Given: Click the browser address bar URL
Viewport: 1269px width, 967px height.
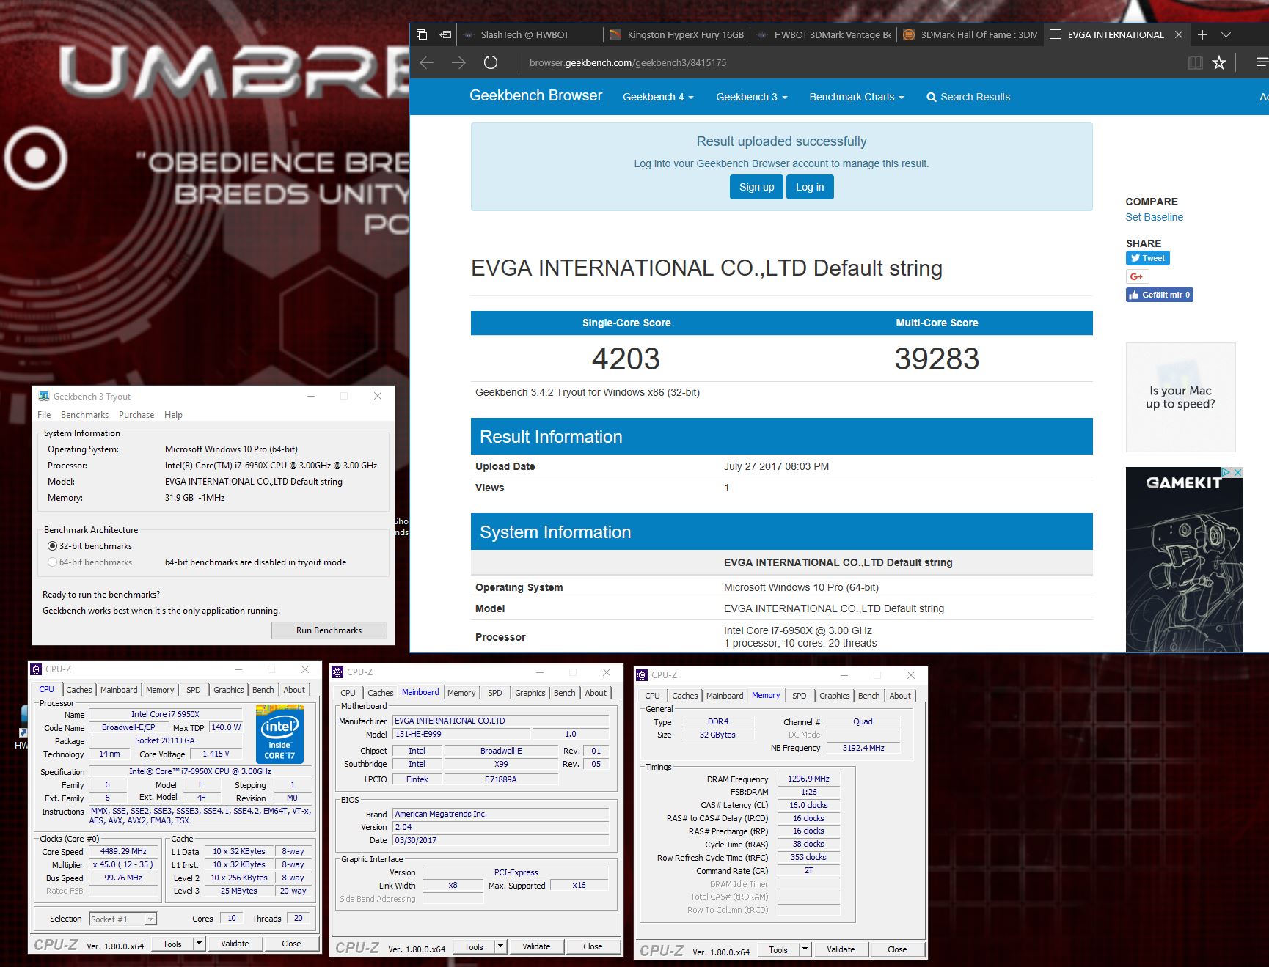Looking at the screenshot, I should pos(628,63).
